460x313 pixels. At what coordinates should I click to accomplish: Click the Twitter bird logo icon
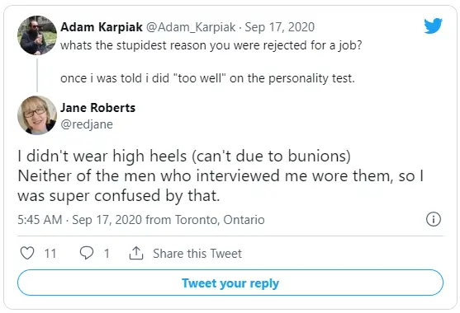(x=433, y=26)
